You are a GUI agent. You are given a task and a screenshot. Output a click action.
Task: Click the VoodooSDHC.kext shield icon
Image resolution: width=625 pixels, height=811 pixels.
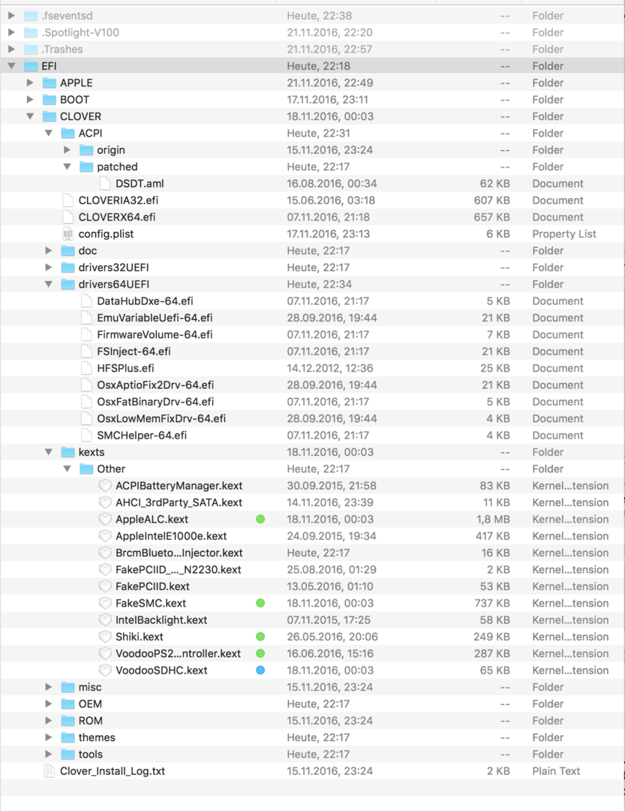[x=105, y=671]
